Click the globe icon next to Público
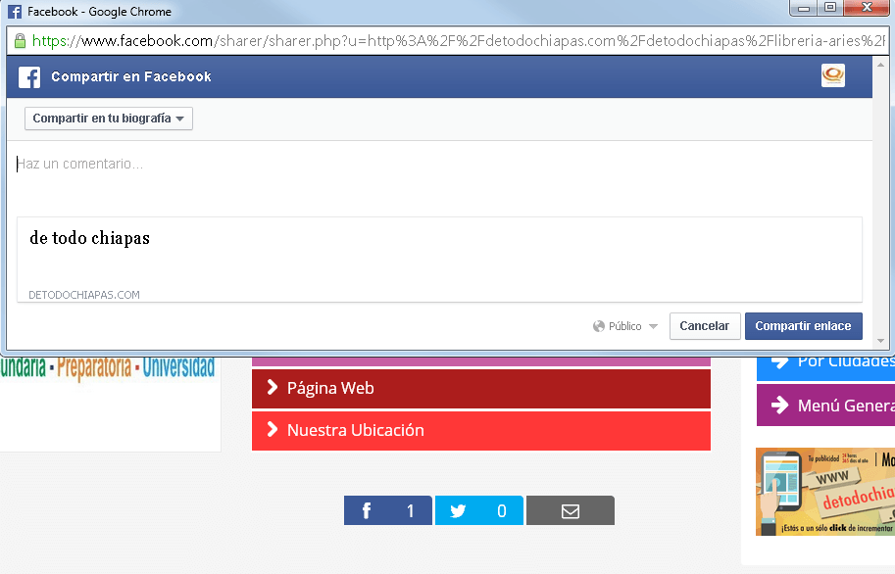The height and width of the screenshot is (574, 895). (x=599, y=326)
